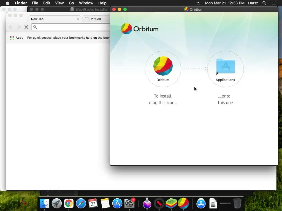The width and height of the screenshot is (282, 211).
Task: Stop page loading in browser window
Action: pos(26,27)
